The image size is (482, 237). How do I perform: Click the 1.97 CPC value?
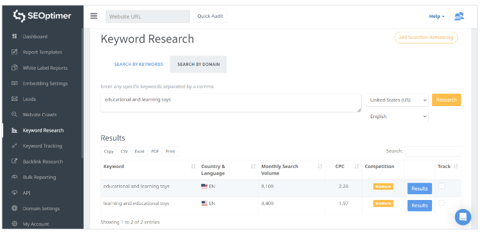(x=343, y=203)
